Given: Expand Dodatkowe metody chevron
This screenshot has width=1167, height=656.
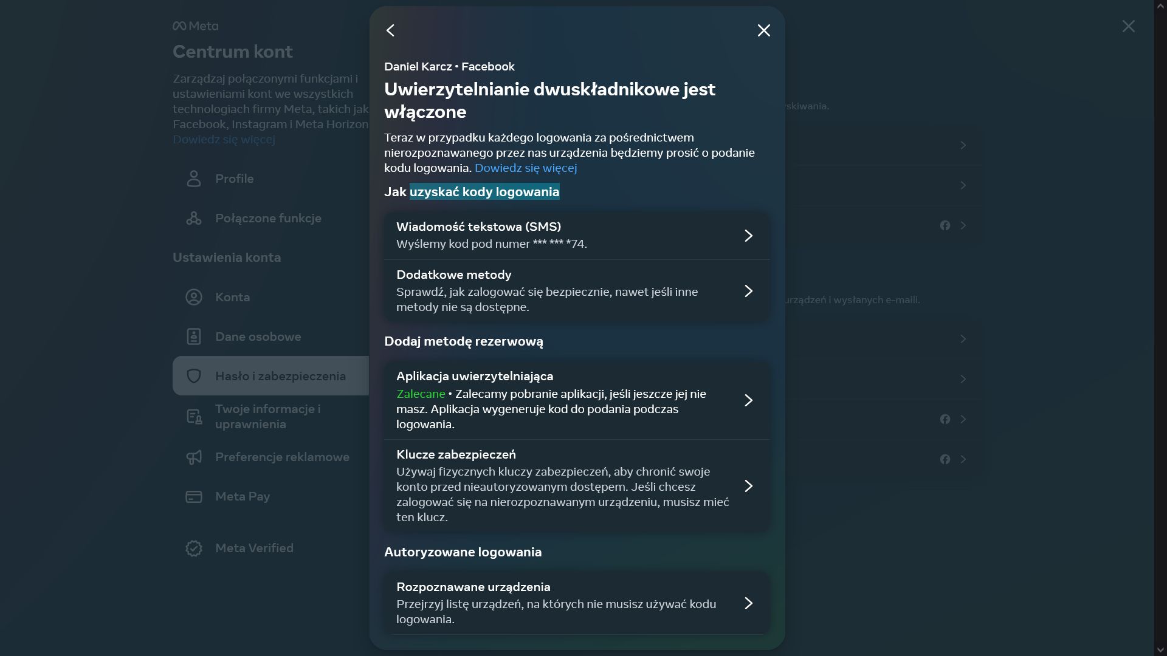Looking at the screenshot, I should point(748,291).
